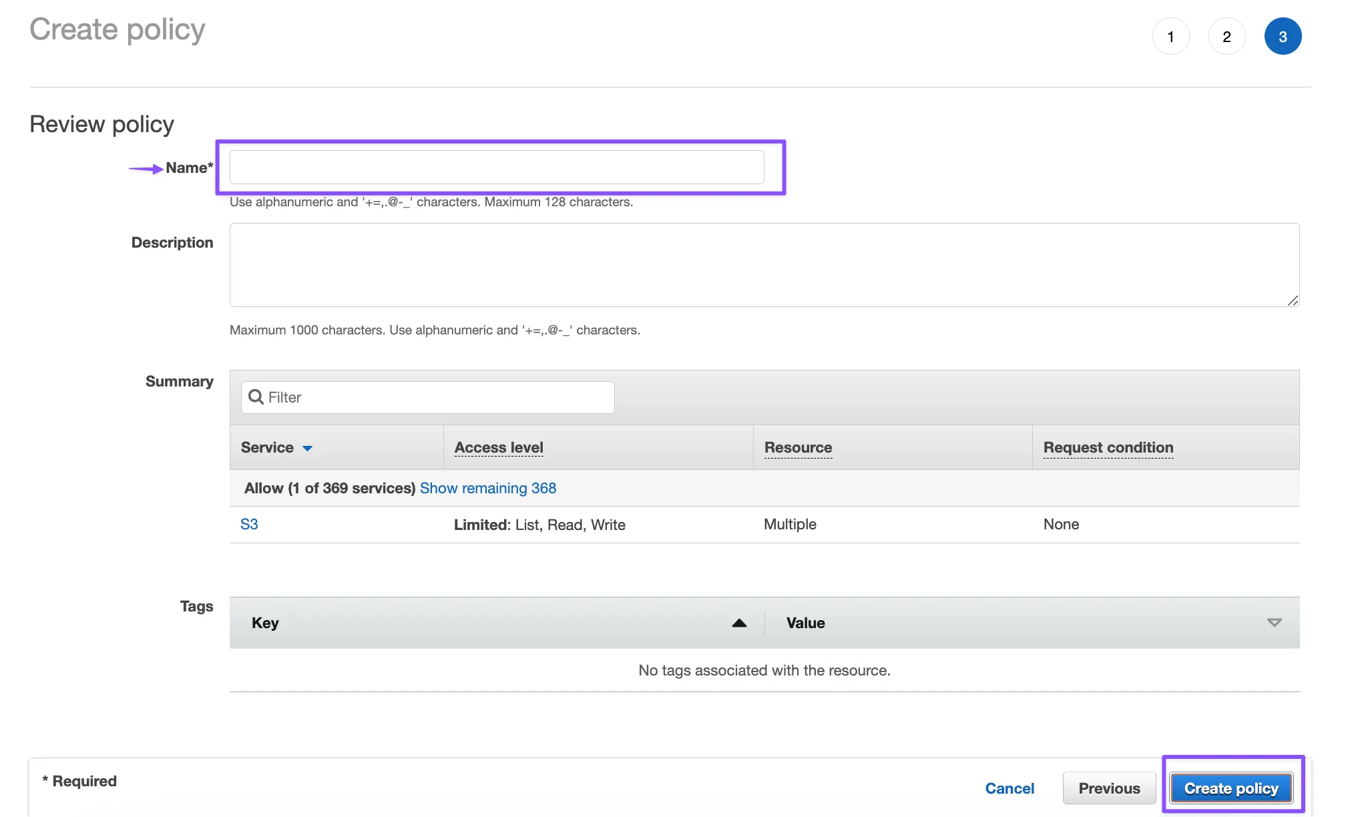Click the Resource column header

click(x=798, y=447)
